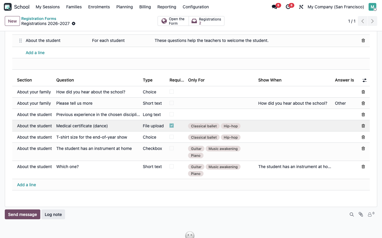Toggle Required for 'Please tell us more'
The image size is (382, 238).
tap(172, 103)
